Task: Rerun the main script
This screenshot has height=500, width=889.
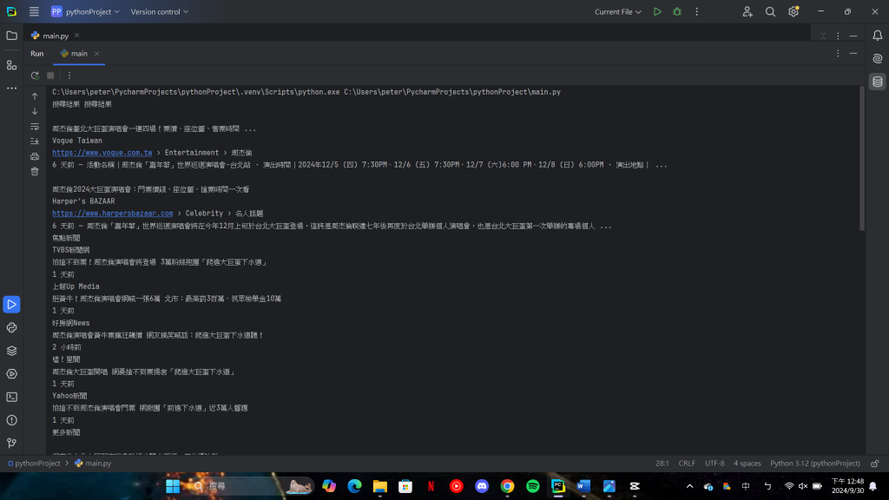Action: tap(35, 76)
